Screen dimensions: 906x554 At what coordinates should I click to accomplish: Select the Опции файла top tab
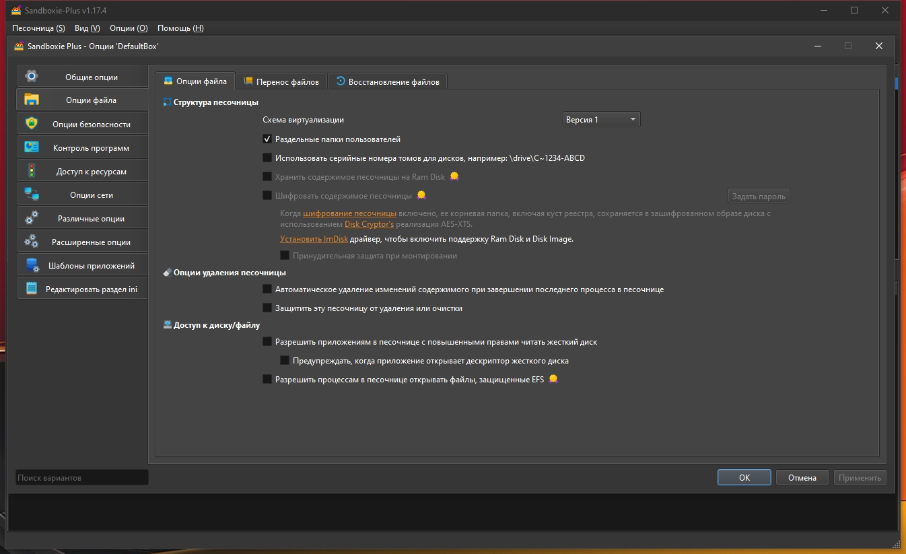[x=195, y=81]
